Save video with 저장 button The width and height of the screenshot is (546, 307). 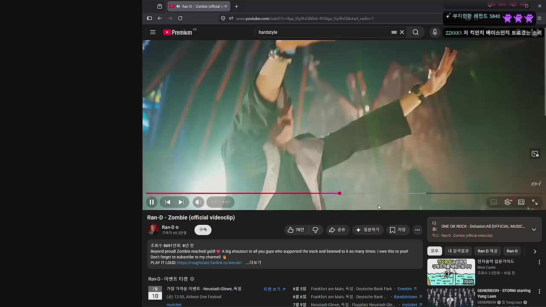click(398, 230)
